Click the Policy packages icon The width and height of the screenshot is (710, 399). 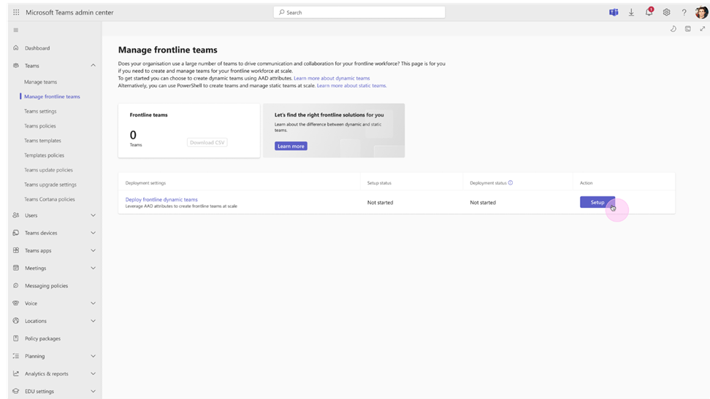click(x=16, y=338)
